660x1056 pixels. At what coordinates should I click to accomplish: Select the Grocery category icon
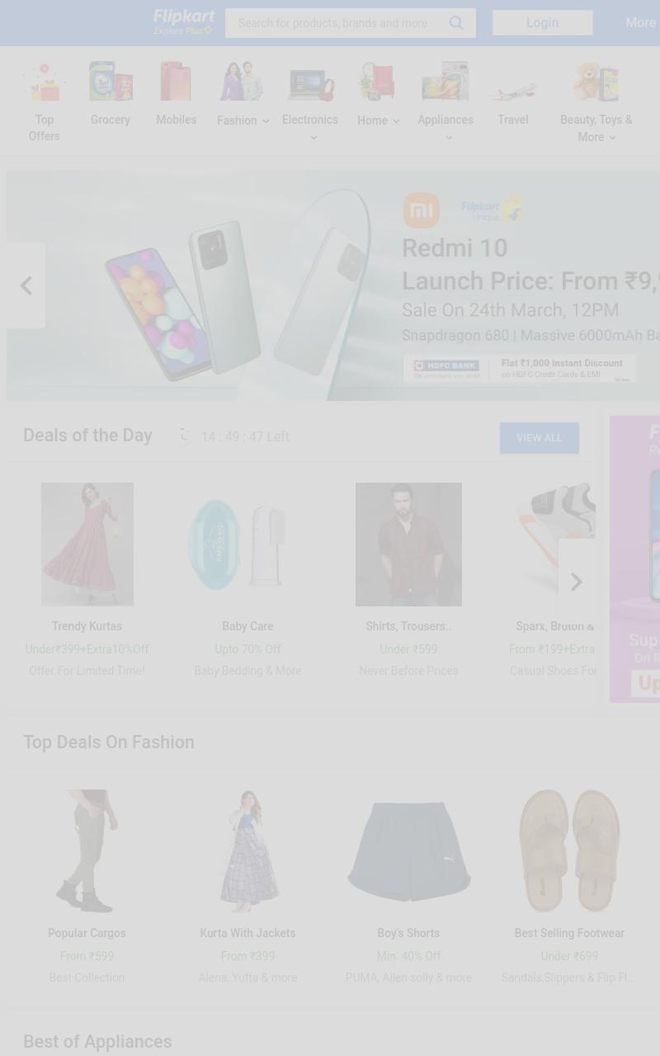pos(111,82)
